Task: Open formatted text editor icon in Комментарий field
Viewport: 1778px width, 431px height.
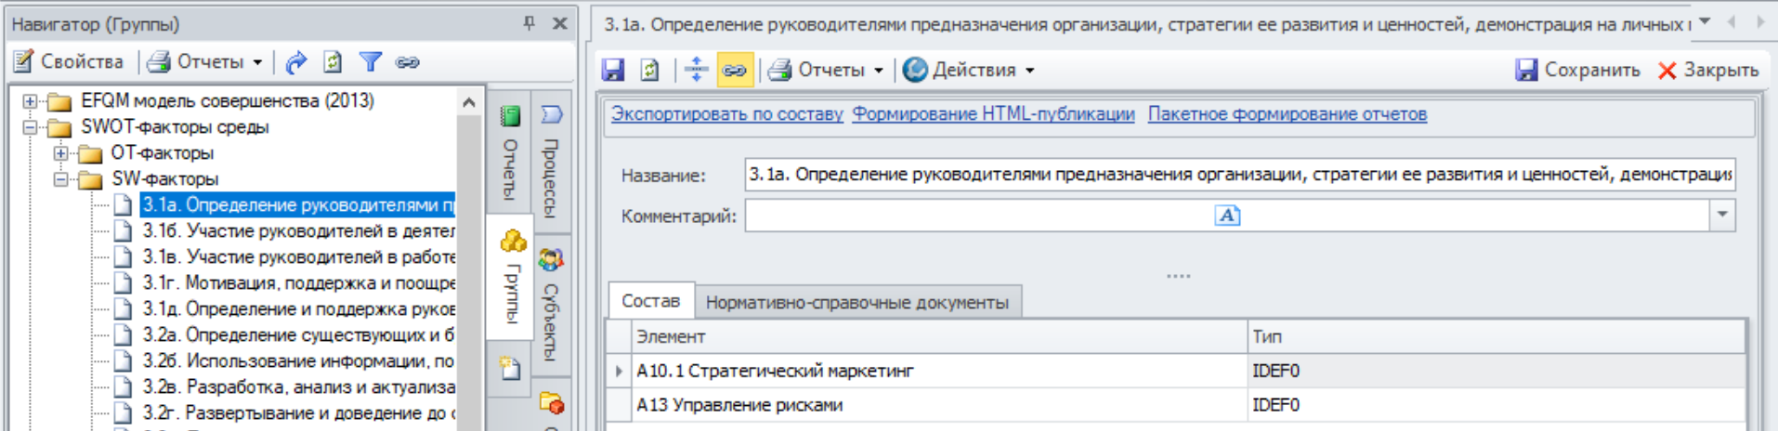Action: [x=1227, y=215]
